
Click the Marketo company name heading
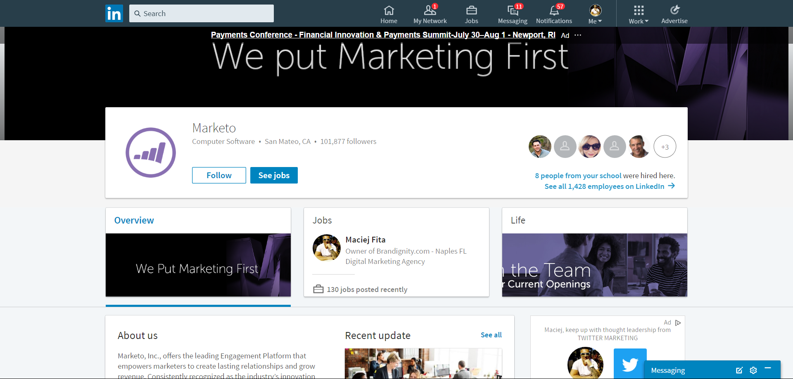(x=214, y=128)
